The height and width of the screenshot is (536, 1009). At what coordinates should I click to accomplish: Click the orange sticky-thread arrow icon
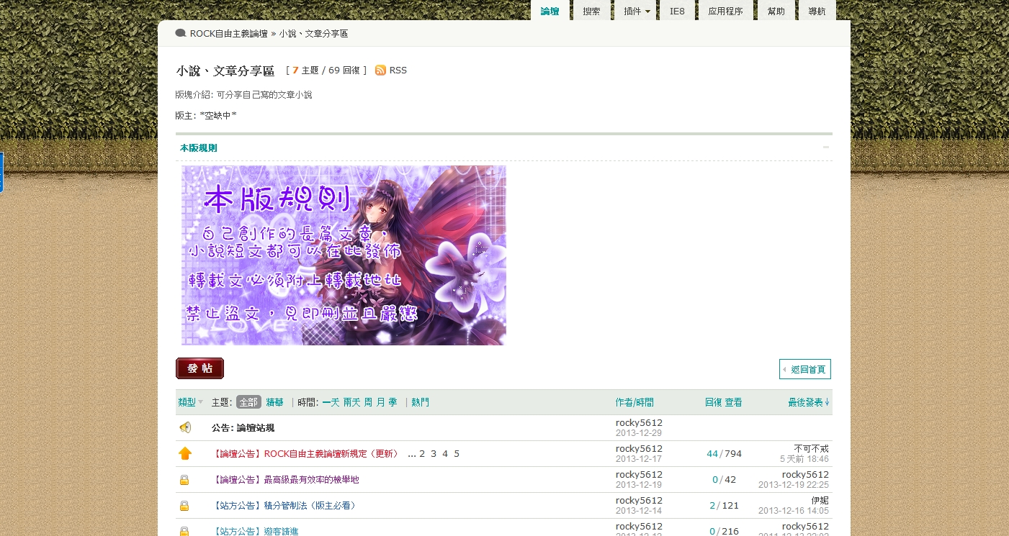tap(185, 453)
